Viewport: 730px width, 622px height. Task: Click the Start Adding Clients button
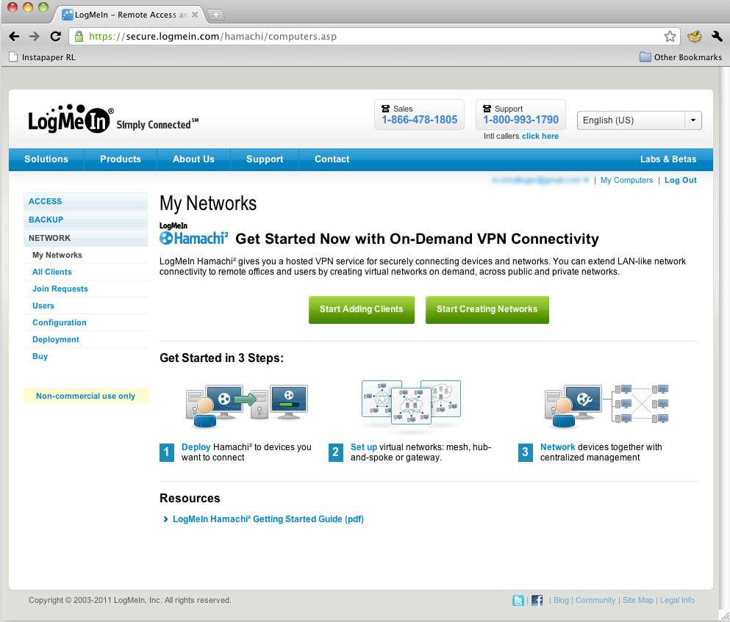coord(361,309)
